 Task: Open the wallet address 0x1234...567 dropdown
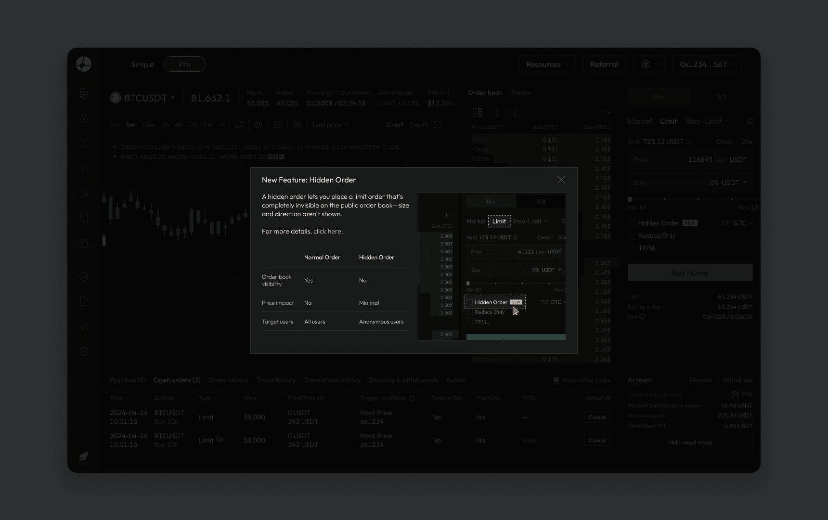[707, 64]
